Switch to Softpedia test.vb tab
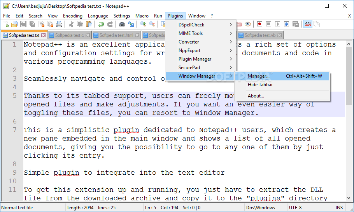This screenshot has height=212, width=354. tap(260, 35)
